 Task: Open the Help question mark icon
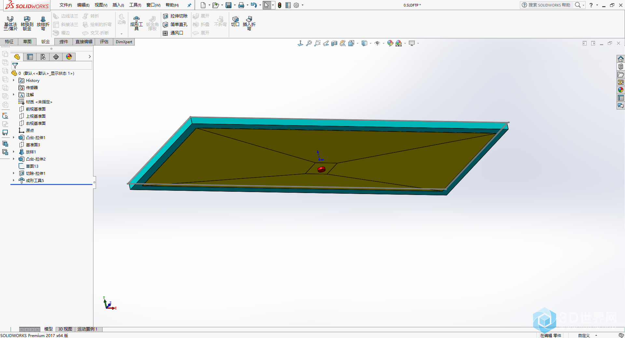coord(591,5)
